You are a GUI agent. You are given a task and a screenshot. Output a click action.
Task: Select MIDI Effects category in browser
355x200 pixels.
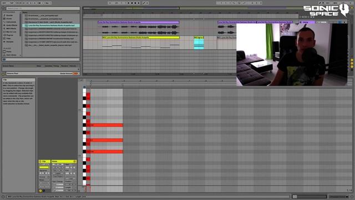pyautogui.click(x=11, y=28)
